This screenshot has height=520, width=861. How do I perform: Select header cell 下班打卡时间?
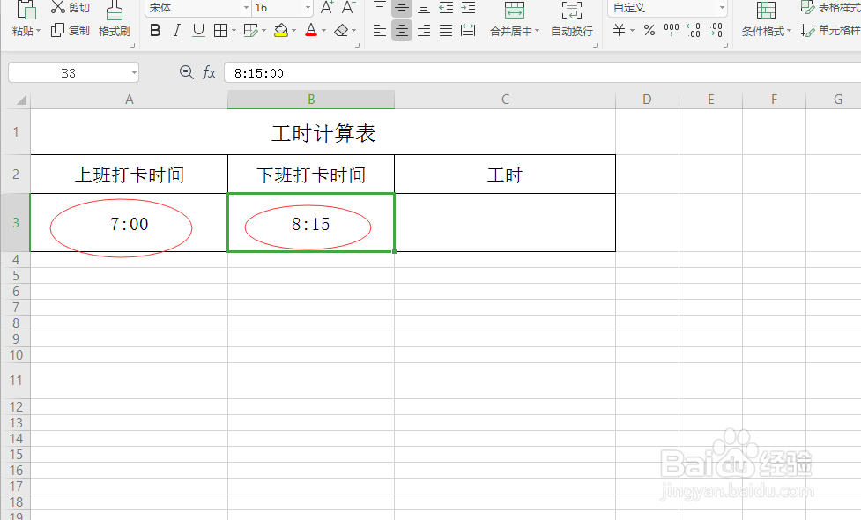(x=311, y=175)
